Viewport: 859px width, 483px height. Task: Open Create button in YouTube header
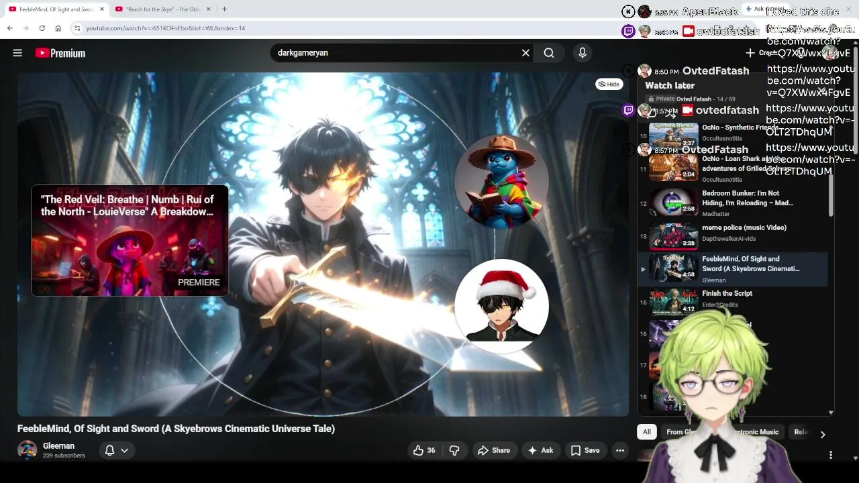760,53
